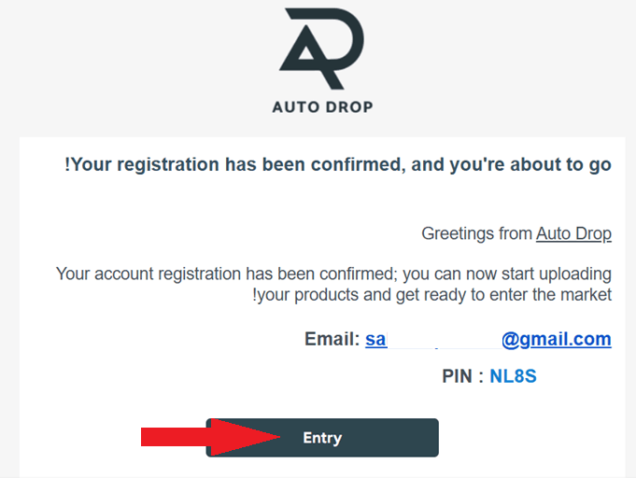Click the AUTO DROP wordmark below the logo

322,106
